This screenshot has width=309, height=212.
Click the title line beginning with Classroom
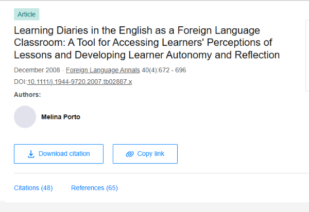click(143, 43)
